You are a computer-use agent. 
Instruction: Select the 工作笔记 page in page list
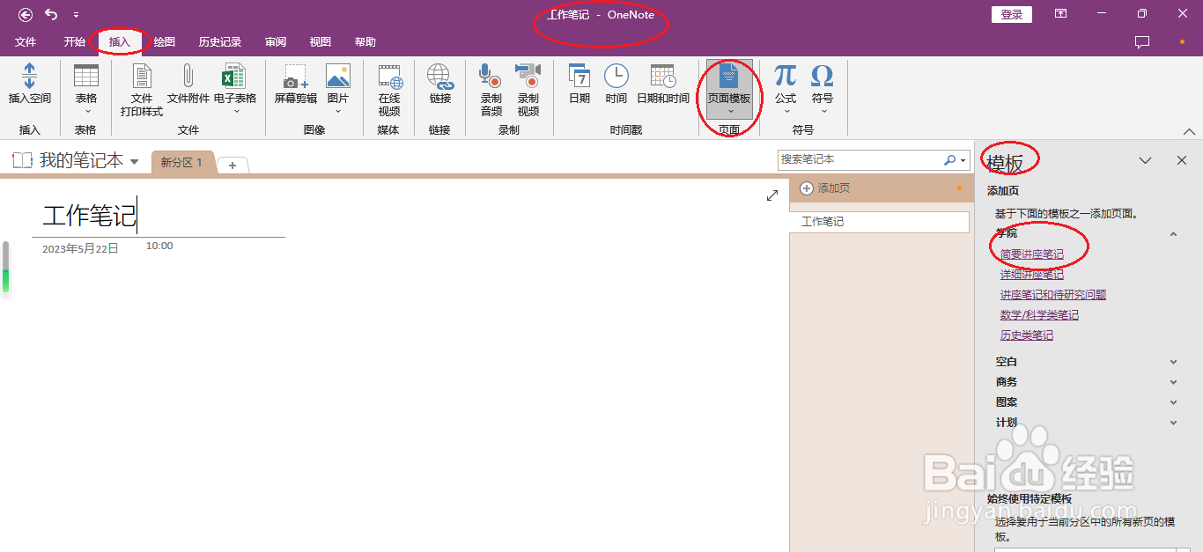tap(879, 222)
